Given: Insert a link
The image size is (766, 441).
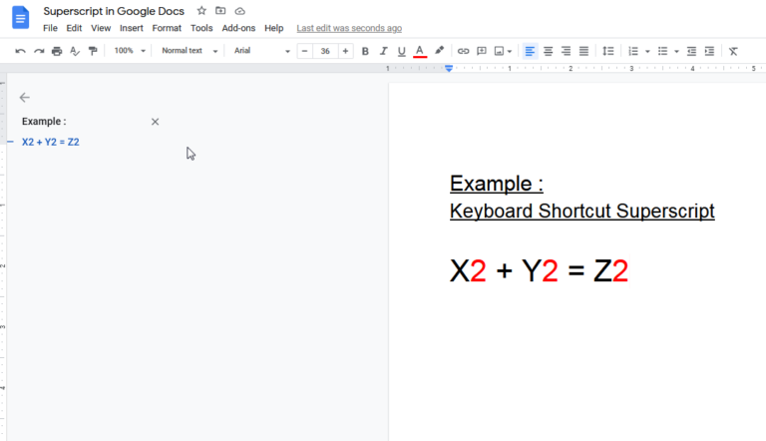Looking at the screenshot, I should tap(463, 51).
